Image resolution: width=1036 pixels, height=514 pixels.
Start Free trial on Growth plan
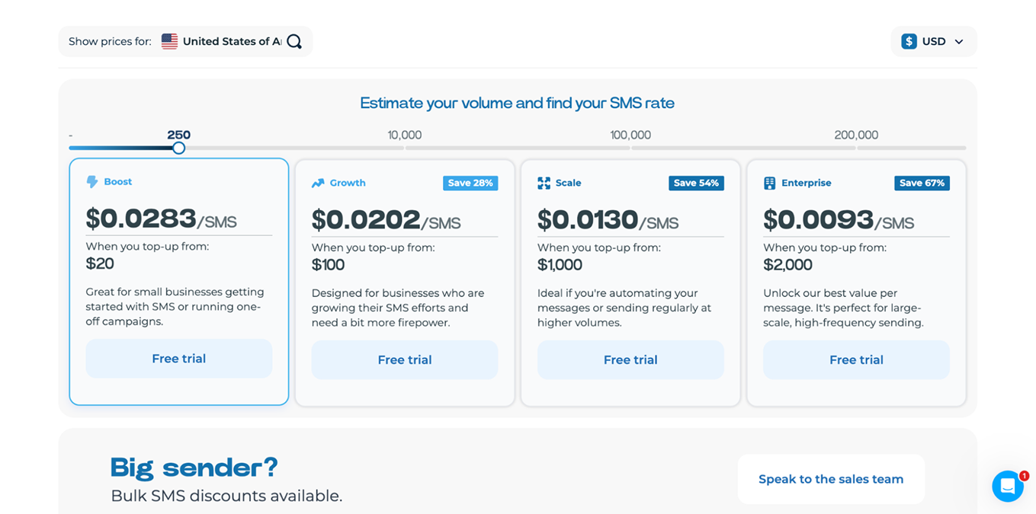(x=405, y=360)
